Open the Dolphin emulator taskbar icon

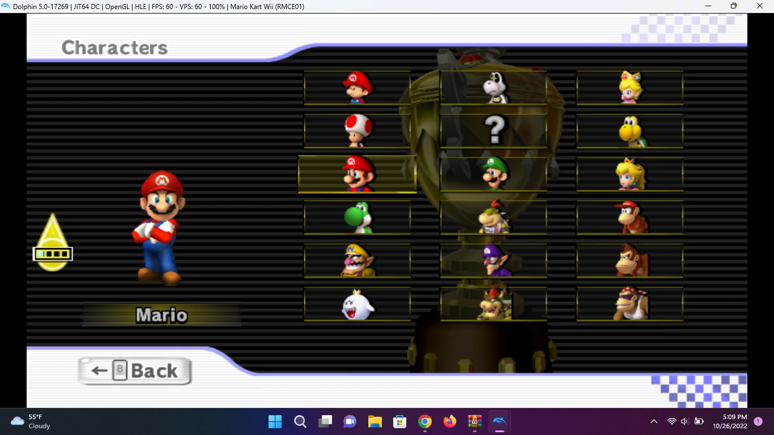pos(499,421)
